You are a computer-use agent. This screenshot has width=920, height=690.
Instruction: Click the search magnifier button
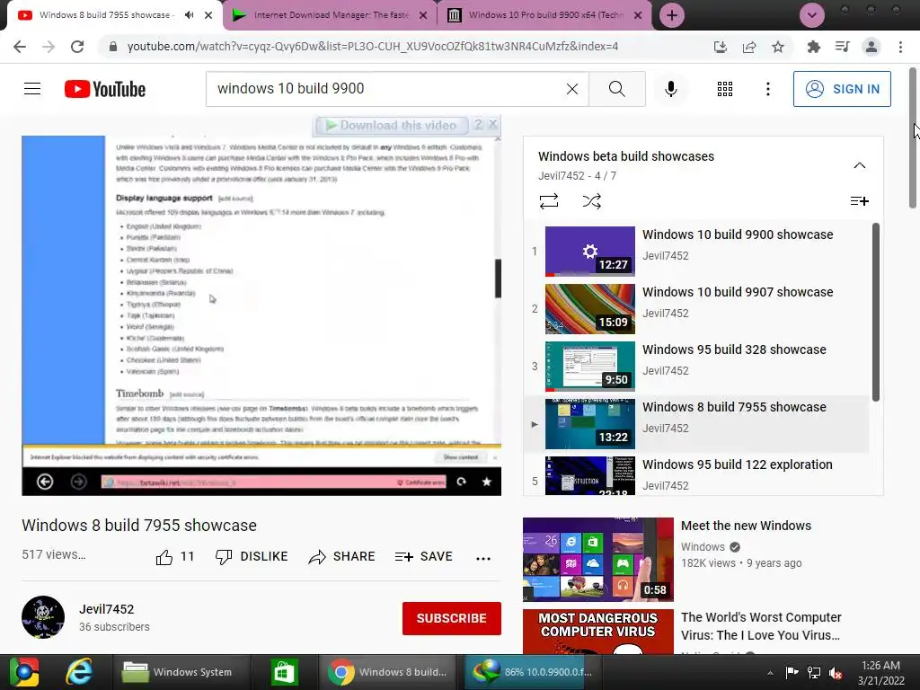click(x=617, y=89)
